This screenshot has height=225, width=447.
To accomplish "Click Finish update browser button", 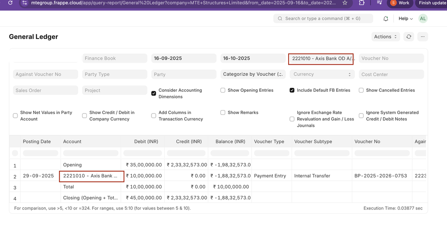I will click(431, 3).
